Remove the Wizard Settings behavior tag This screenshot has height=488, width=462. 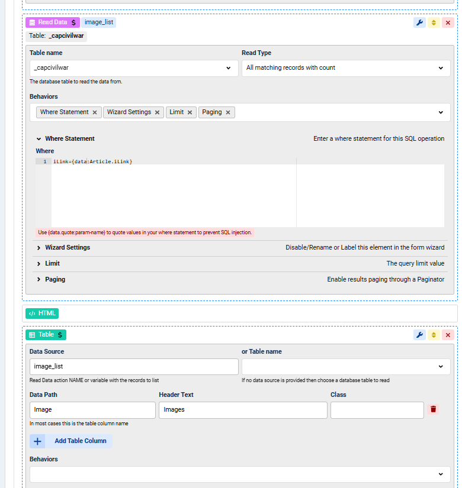pos(158,112)
